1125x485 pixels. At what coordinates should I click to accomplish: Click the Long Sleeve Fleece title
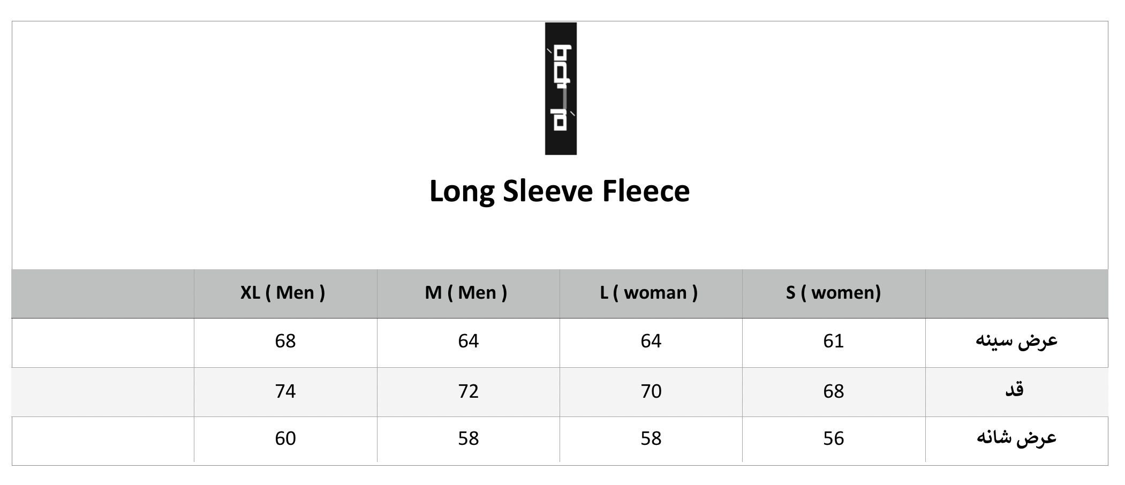point(560,191)
